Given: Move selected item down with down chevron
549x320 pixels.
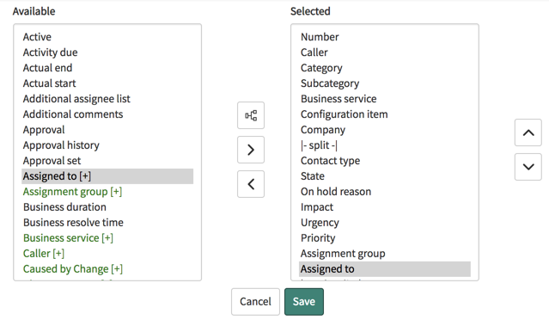Looking at the screenshot, I should click(528, 167).
